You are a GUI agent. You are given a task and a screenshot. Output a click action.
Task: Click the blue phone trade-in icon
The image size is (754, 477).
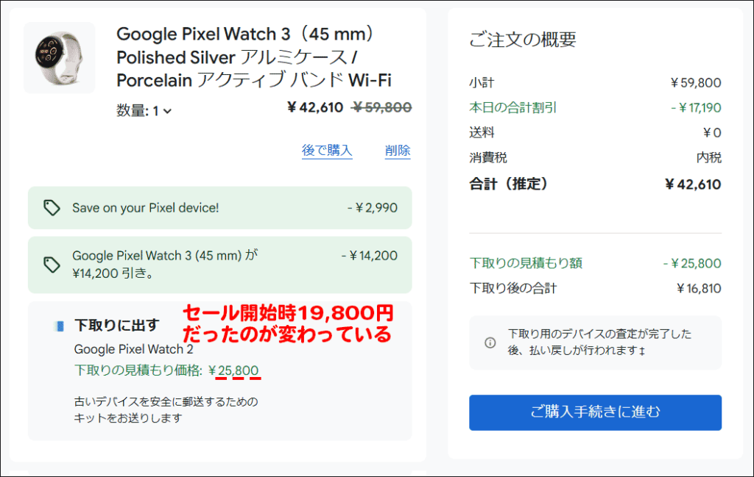59,326
